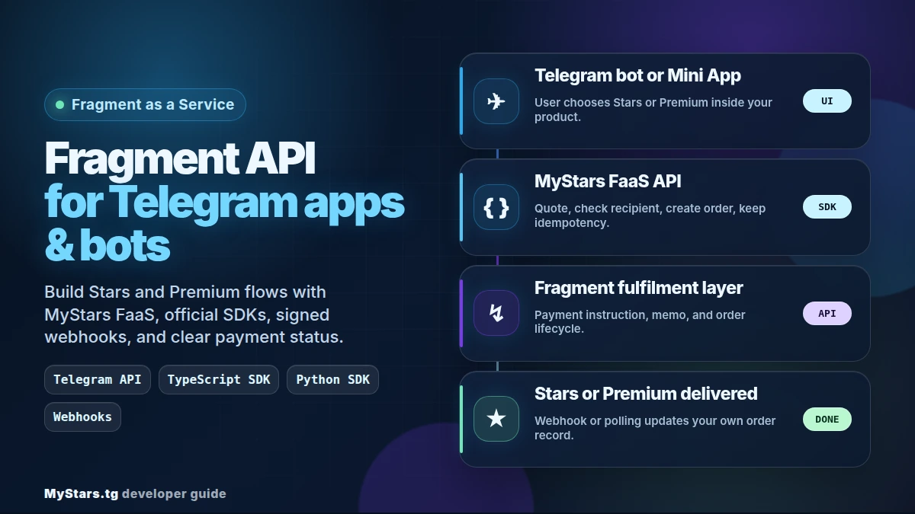Viewport: 915px width, 514px height.
Task: Click the Python SDK tag
Action: [332, 379]
